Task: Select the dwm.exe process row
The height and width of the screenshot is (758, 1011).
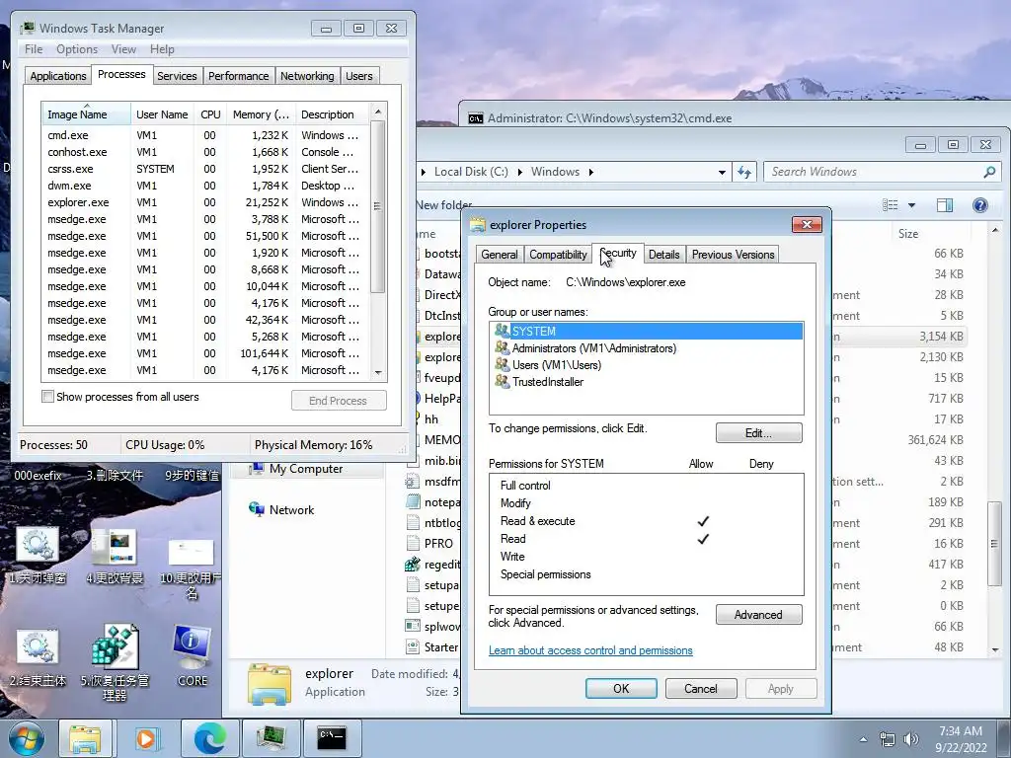Action: point(205,186)
